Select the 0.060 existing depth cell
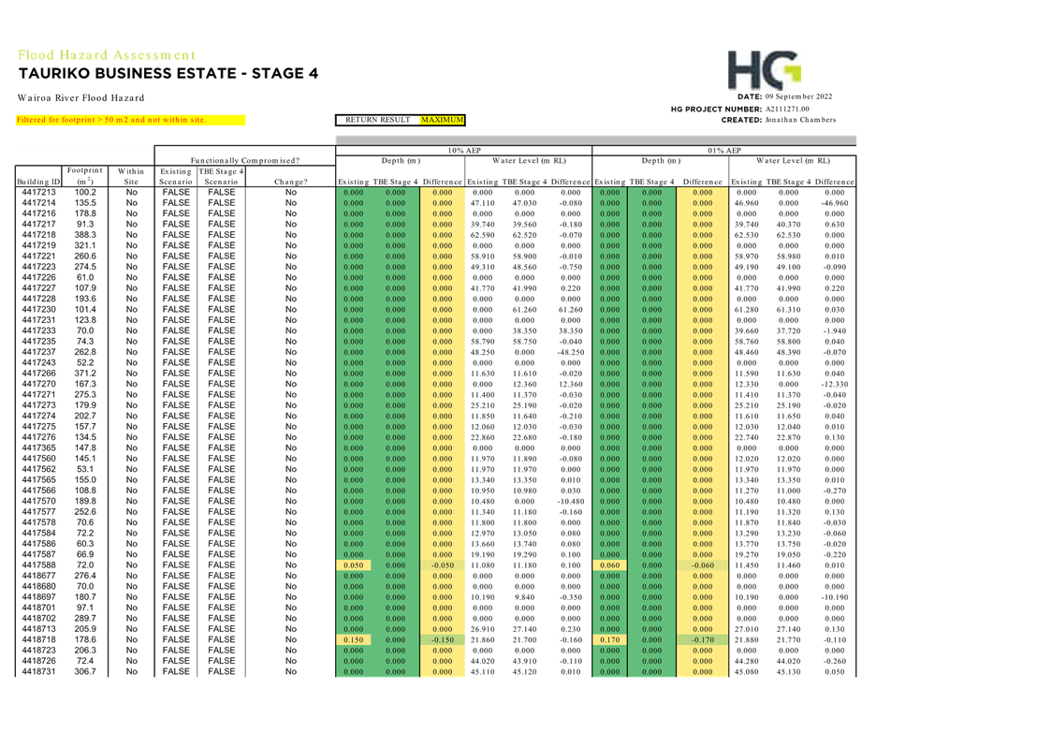 pos(609,565)
